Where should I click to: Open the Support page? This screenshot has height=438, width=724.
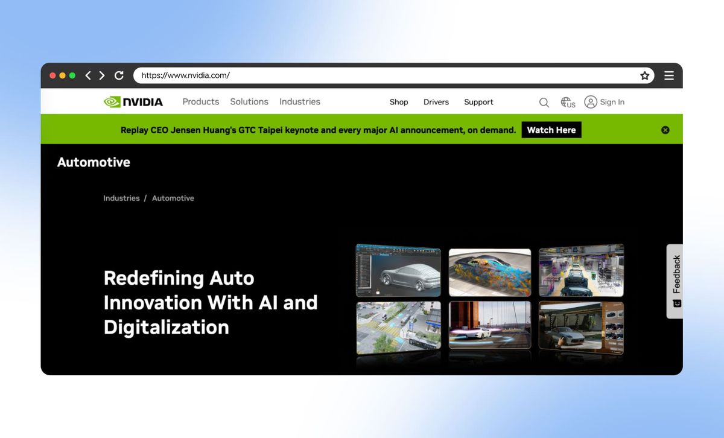tap(478, 103)
